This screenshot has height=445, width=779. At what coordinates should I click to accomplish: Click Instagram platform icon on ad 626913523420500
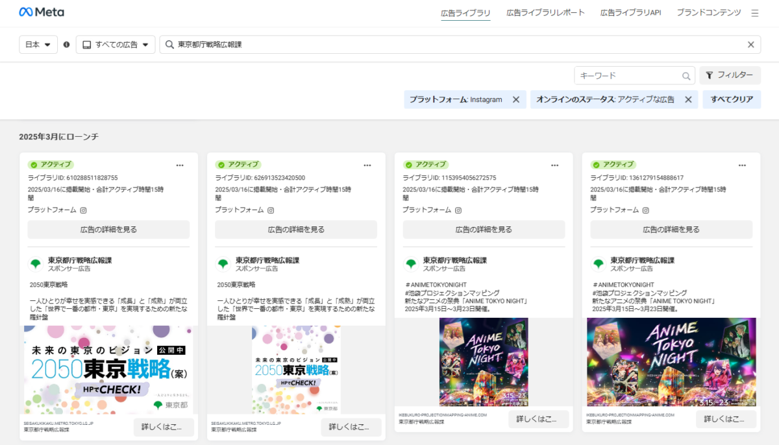[x=271, y=210]
